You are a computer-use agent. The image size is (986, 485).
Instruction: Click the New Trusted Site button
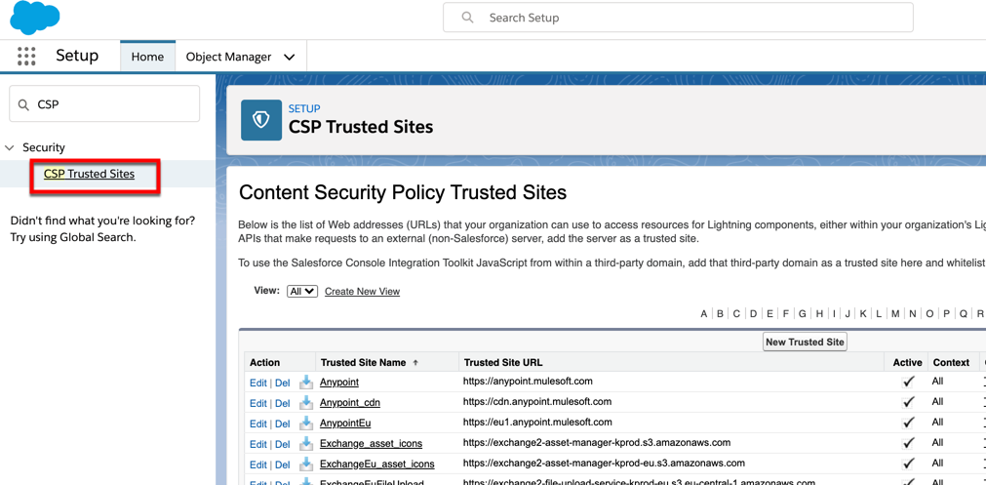pos(805,343)
